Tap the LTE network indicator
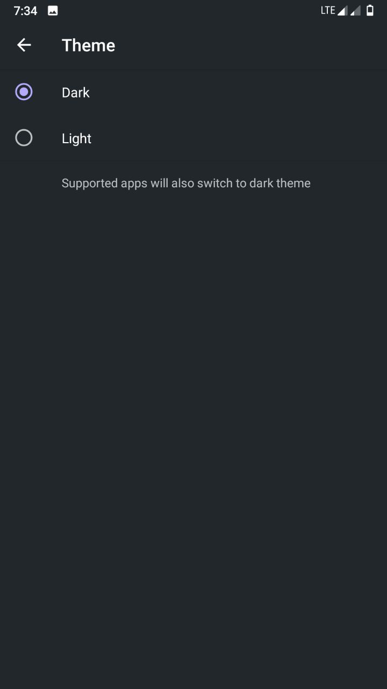The height and width of the screenshot is (689, 387). pyautogui.click(x=328, y=10)
